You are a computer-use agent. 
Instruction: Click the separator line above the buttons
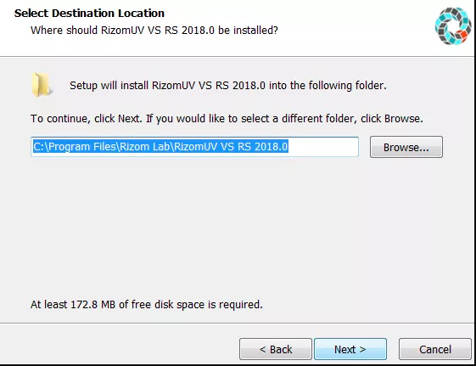coord(237,324)
